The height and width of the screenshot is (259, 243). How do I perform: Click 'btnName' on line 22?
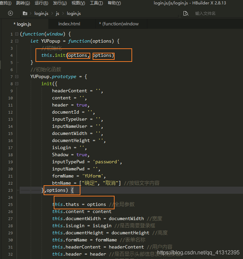click(62, 183)
